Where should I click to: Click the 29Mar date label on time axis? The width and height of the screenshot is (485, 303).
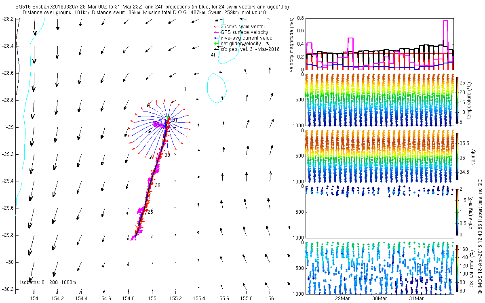[342, 299]
